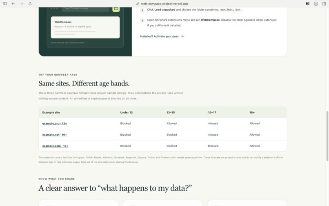
Task: Click 'Blocked' under Under 13 for example.net
Action: [x=125, y=134]
